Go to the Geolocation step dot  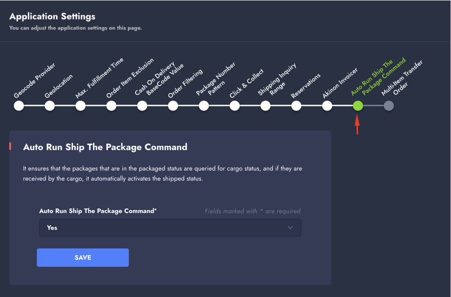(50, 106)
